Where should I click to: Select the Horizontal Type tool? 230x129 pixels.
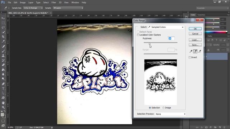pos(3,89)
